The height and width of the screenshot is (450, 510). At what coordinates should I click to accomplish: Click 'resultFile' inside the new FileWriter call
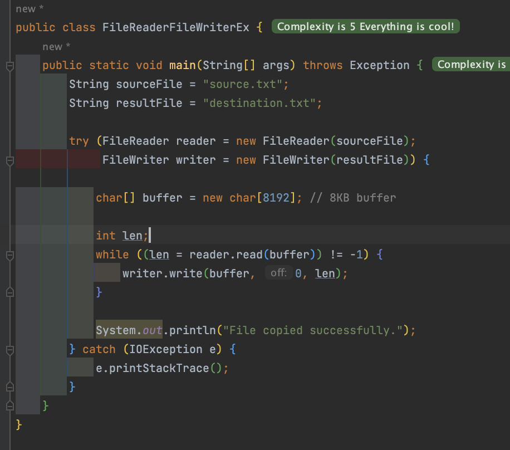tap(370, 160)
